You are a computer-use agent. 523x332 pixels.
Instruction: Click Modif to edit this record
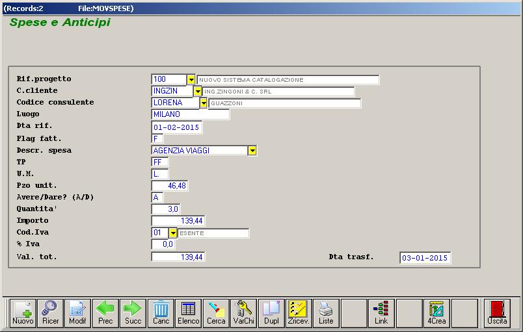pos(77,313)
